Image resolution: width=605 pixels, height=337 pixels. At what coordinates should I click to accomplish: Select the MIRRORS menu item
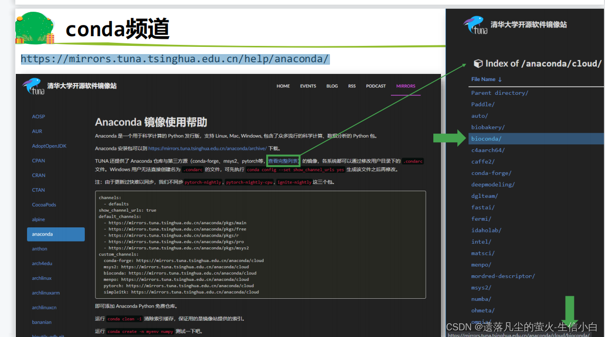point(406,86)
